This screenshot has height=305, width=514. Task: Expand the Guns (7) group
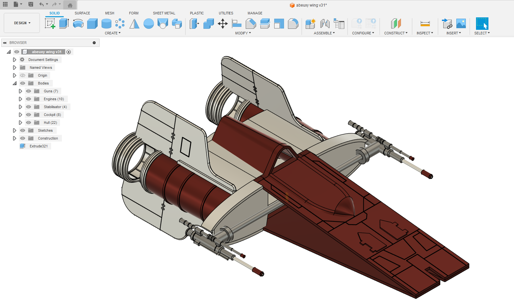pyautogui.click(x=20, y=91)
